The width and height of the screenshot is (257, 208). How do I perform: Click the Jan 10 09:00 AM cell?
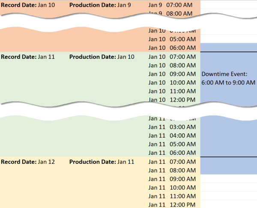(x=172, y=74)
